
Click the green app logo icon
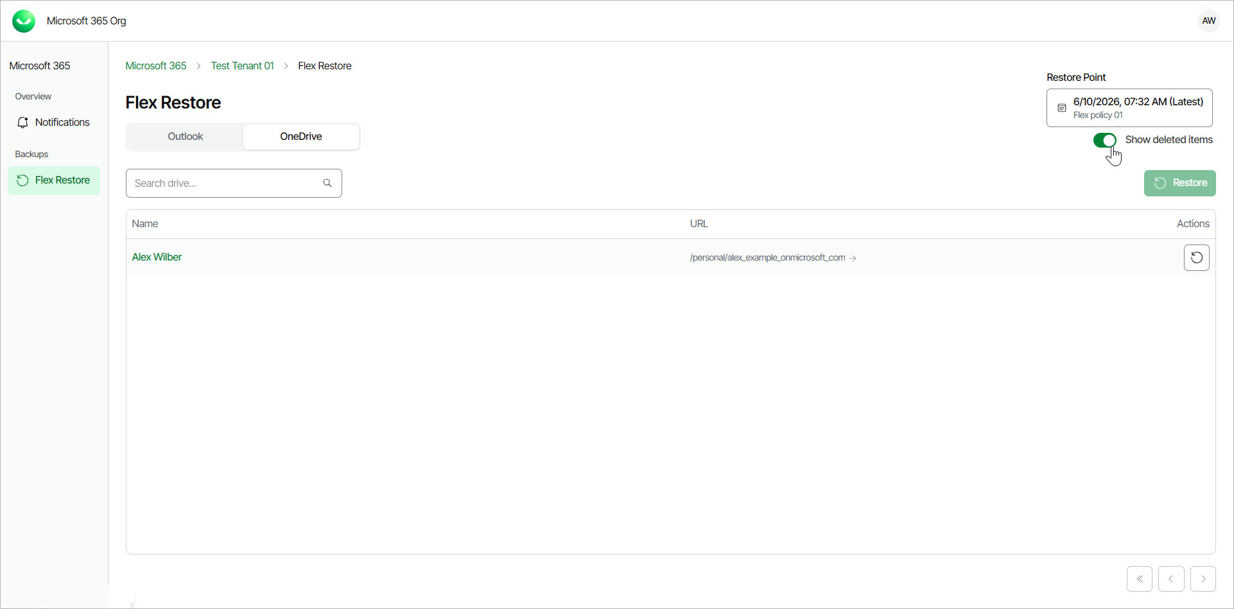coord(24,21)
